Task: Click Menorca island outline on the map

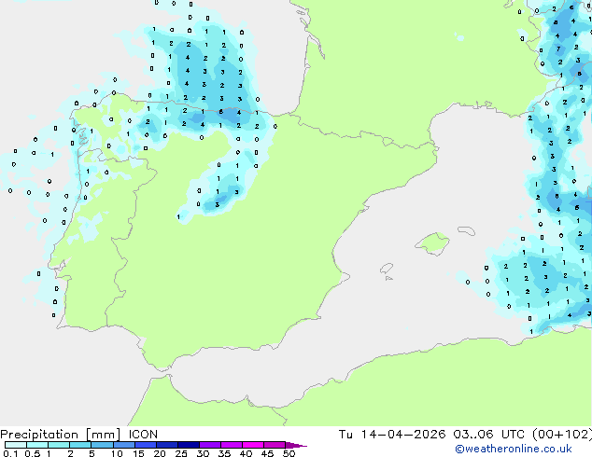Action: [467, 230]
